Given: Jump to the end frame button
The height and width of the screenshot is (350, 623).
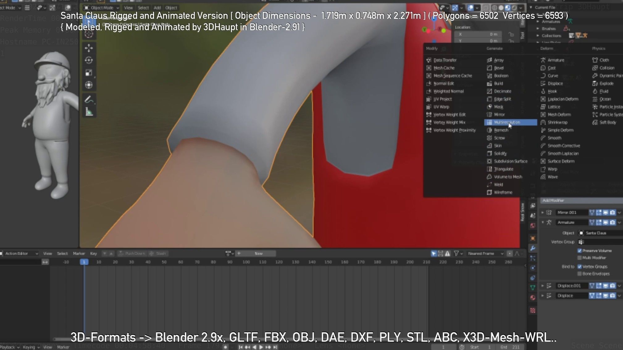Looking at the screenshot, I should [x=275, y=347].
